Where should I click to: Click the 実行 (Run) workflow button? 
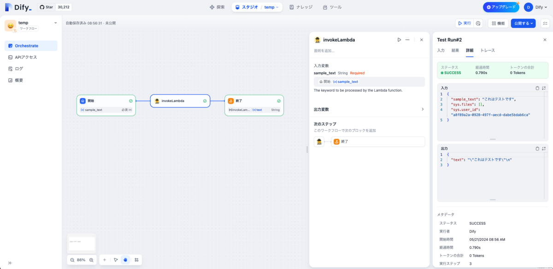464,23
